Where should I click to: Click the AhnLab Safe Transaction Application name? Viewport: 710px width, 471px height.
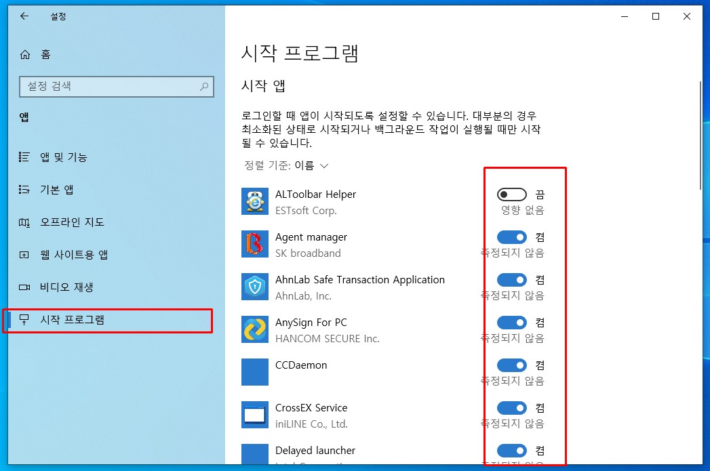point(360,280)
